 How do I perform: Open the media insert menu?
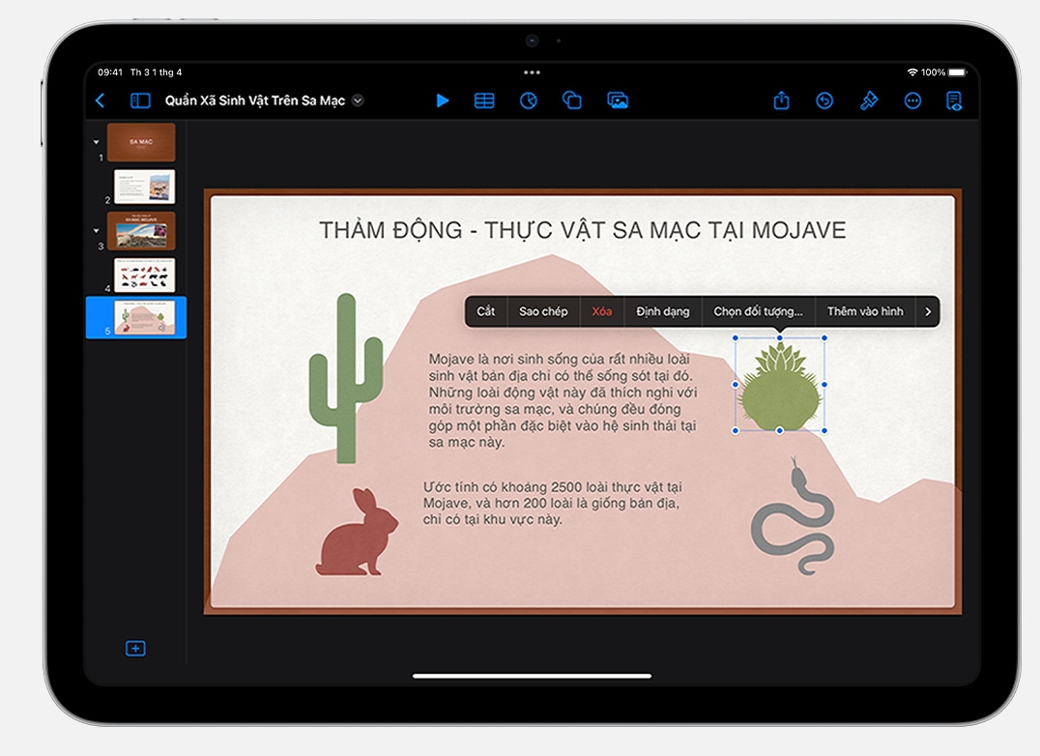618,101
